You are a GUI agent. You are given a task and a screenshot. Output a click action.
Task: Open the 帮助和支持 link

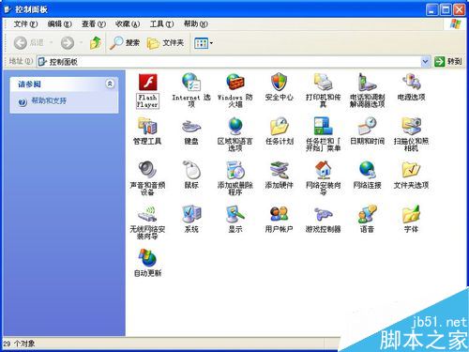(49, 101)
